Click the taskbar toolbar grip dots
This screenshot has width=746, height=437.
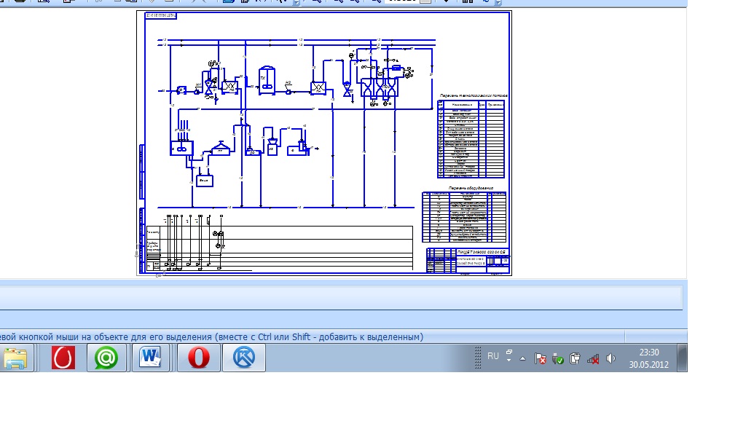pyautogui.click(x=478, y=358)
